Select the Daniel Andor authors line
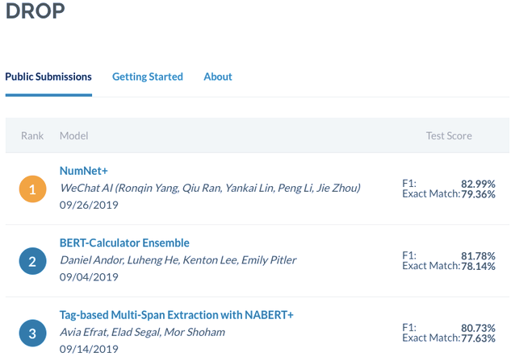The image size is (515, 361). click(178, 259)
